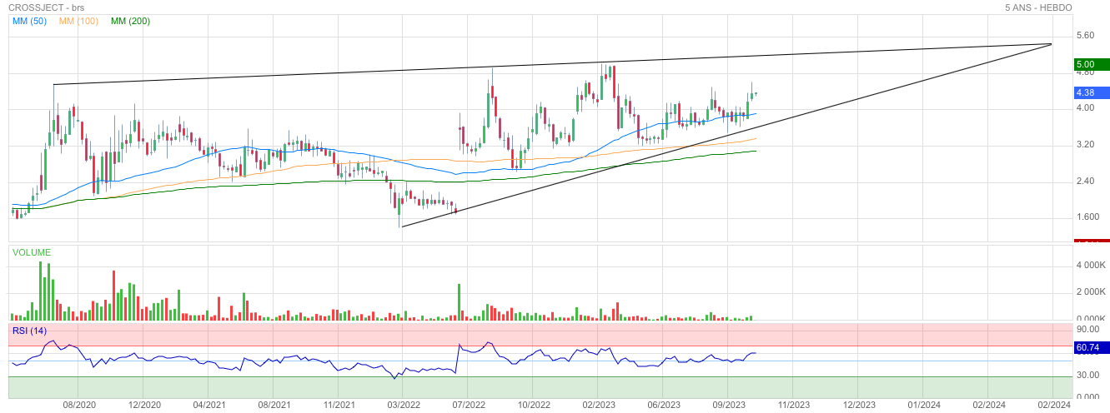Click the 12/2020 date label
This screenshot has width=1110, height=413.
(x=143, y=405)
